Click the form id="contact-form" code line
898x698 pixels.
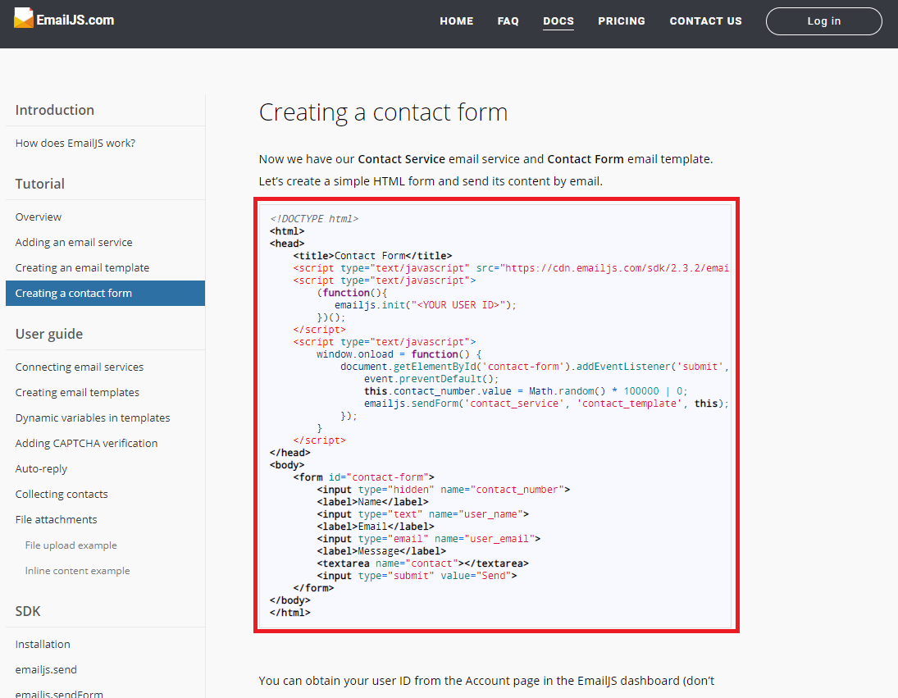363,477
